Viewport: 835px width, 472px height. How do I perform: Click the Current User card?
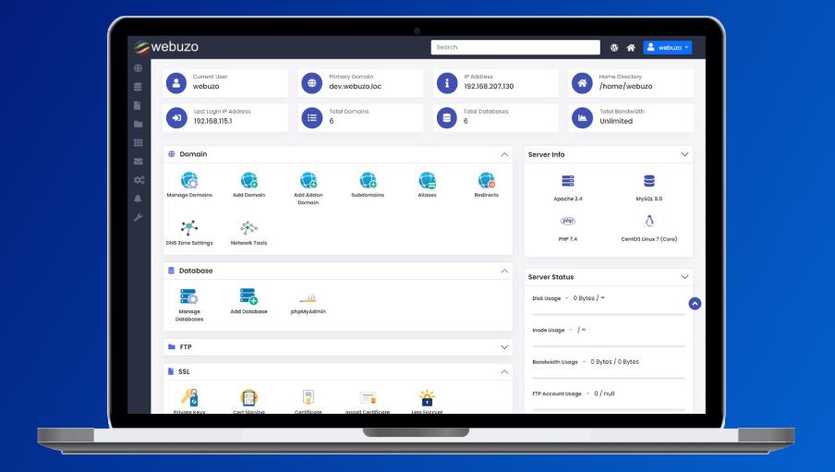[225, 83]
